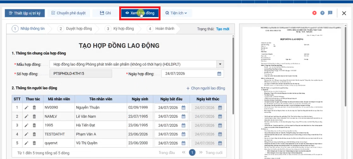The height and width of the screenshot is (159, 353).
Task: Edit row NV0090 with pencil icon
Action: click(26, 108)
